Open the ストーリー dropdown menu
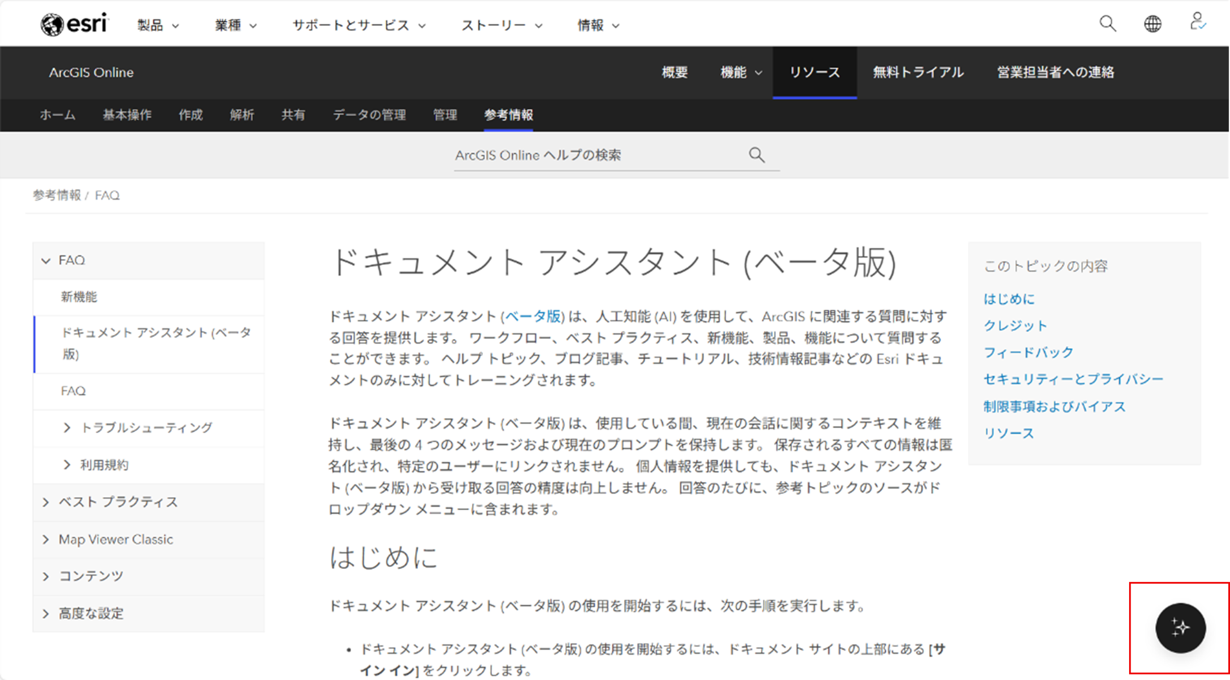Screen dimensions: 1230x680 (x=501, y=25)
